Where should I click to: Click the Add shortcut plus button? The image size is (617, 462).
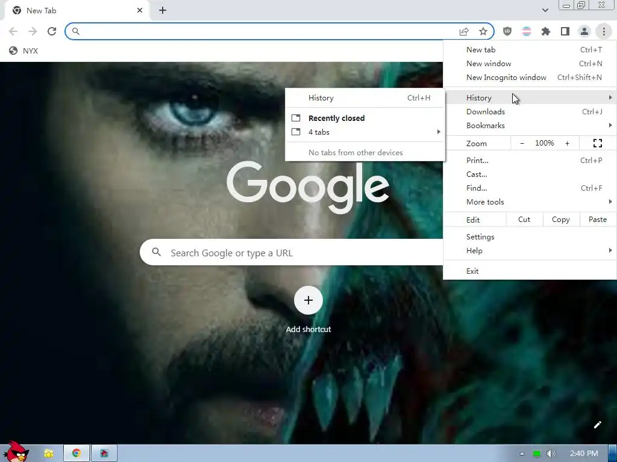[308, 300]
